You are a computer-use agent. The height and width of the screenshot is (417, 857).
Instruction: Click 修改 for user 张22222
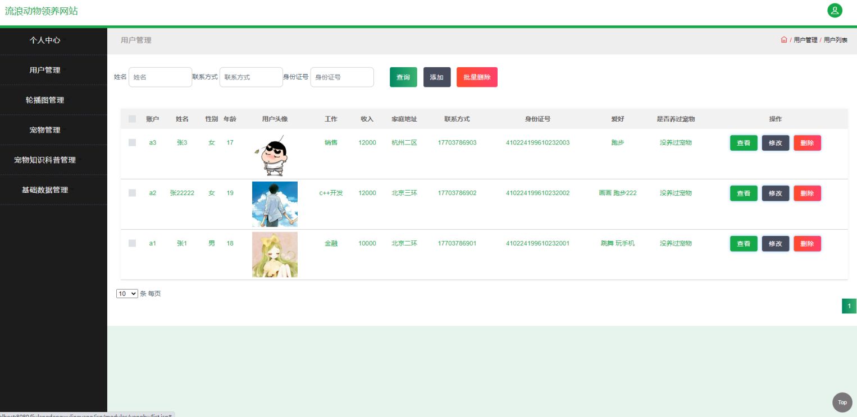click(x=776, y=193)
